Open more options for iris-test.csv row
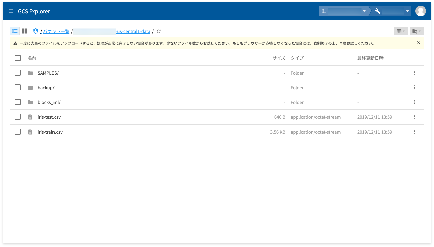 pos(414,117)
